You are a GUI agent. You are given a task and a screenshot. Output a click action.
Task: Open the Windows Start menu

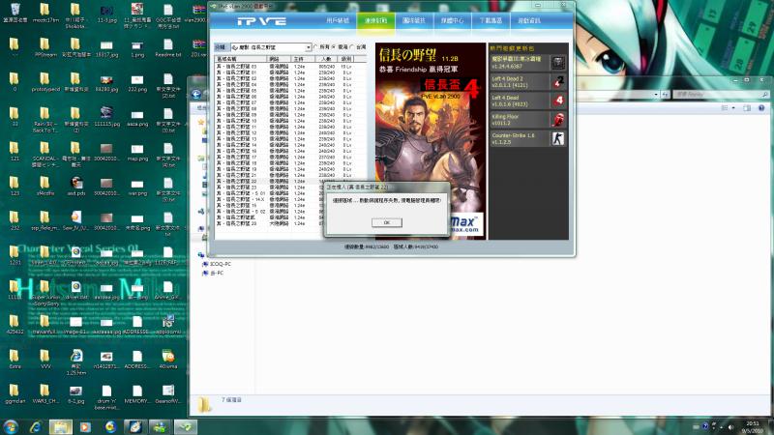12,425
